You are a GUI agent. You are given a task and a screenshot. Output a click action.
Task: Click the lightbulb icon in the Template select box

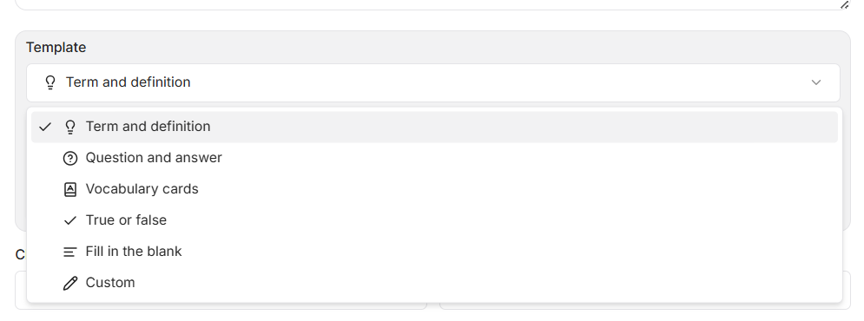tap(50, 82)
